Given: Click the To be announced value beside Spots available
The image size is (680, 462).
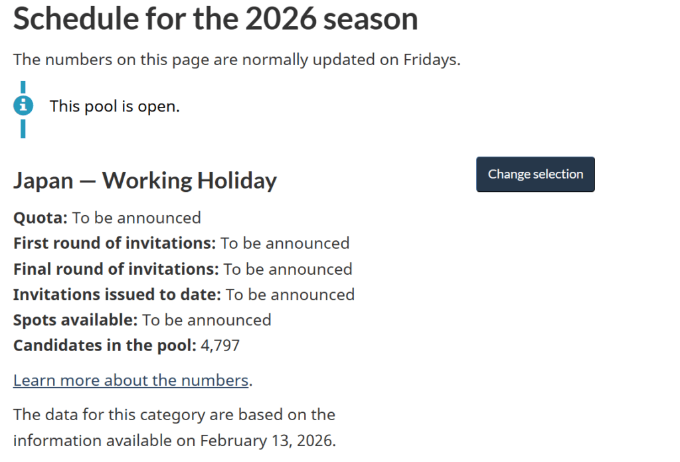Looking at the screenshot, I should (x=207, y=320).
